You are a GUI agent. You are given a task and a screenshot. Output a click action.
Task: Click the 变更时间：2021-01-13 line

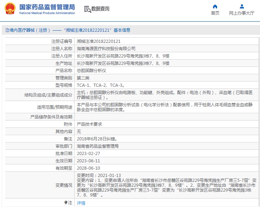pyautogui.click(x=99, y=175)
